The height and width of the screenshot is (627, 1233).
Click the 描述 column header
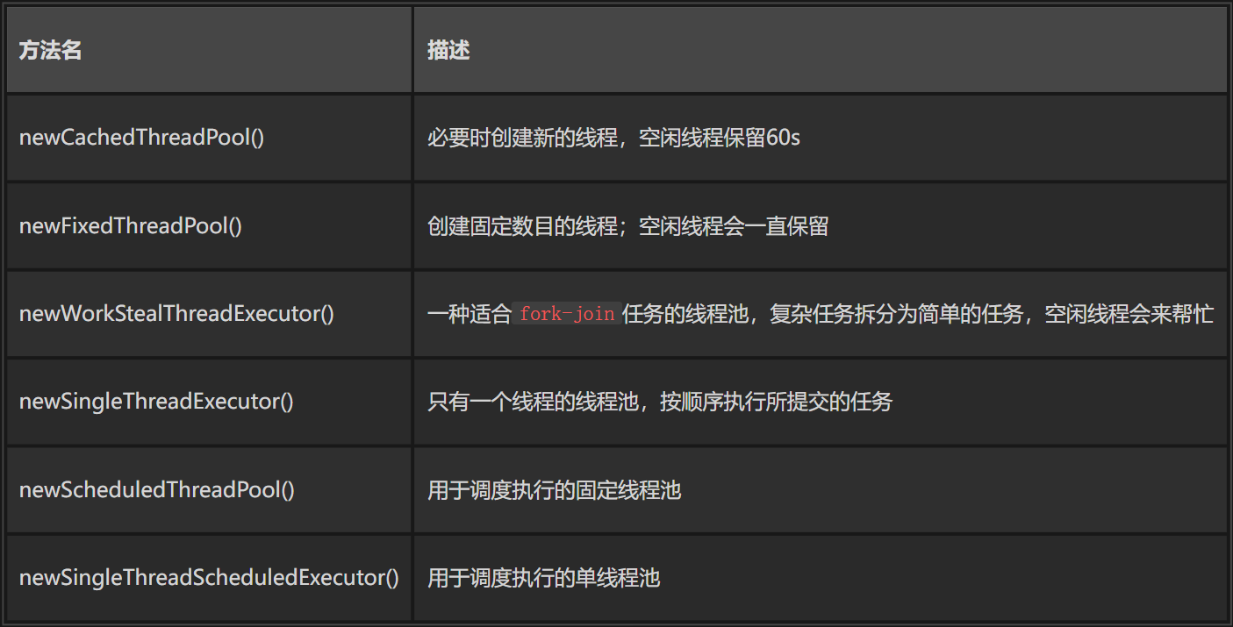click(x=448, y=51)
